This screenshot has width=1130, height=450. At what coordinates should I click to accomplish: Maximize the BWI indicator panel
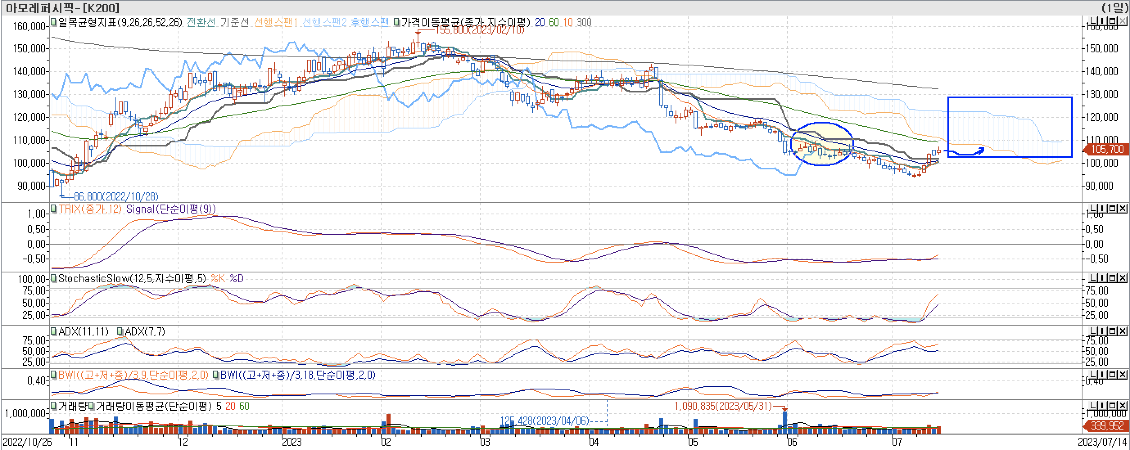[1112, 375]
